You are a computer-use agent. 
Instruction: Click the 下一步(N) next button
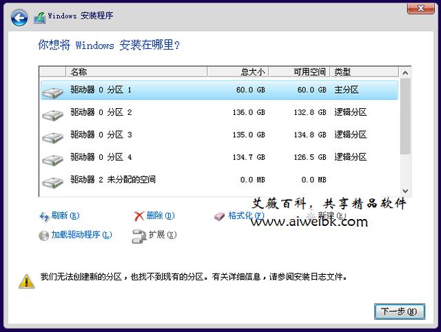400,311
